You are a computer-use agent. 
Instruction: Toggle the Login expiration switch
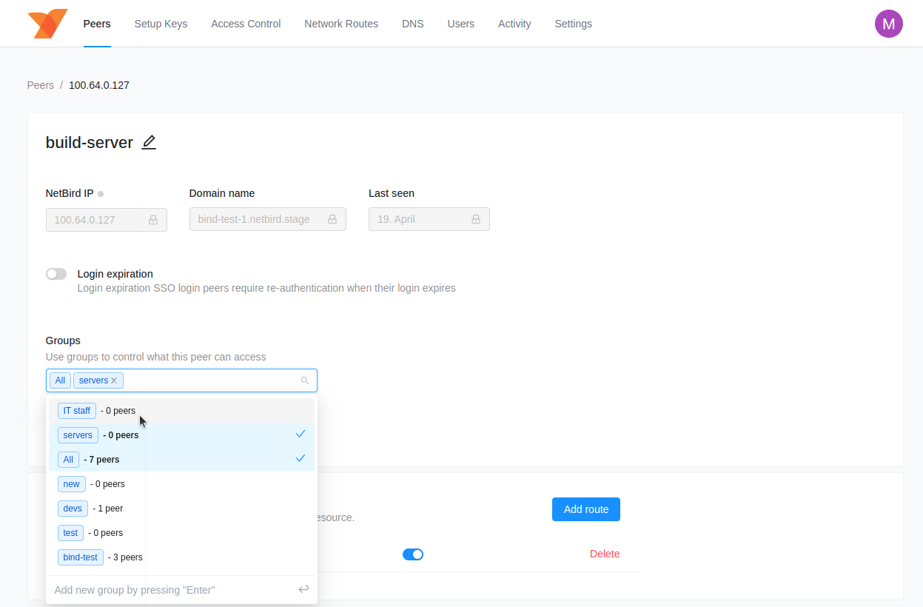coord(56,274)
